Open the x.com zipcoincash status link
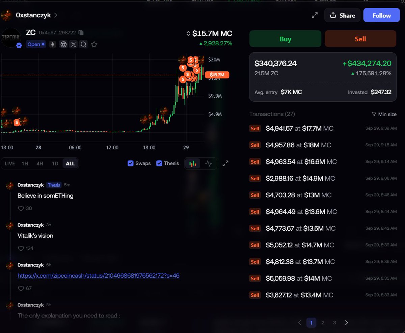 coord(99,276)
